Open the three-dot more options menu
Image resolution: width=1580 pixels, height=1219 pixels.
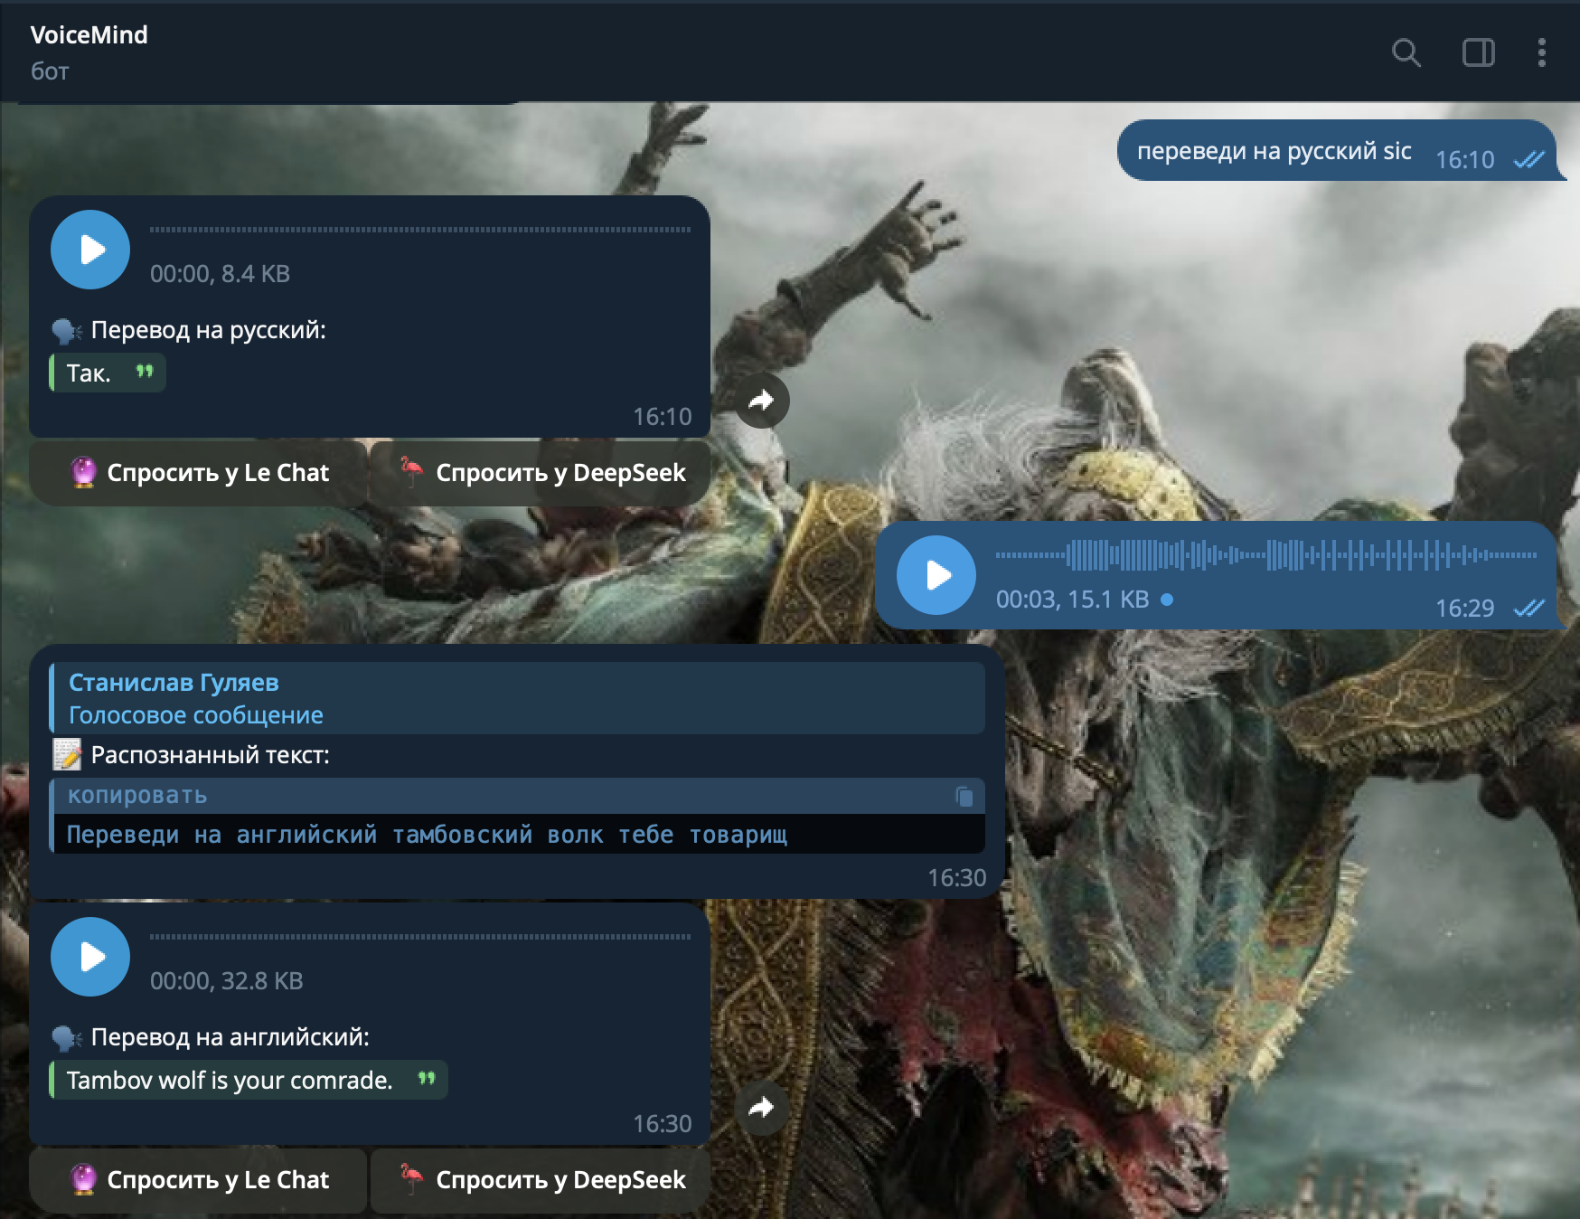1542,52
